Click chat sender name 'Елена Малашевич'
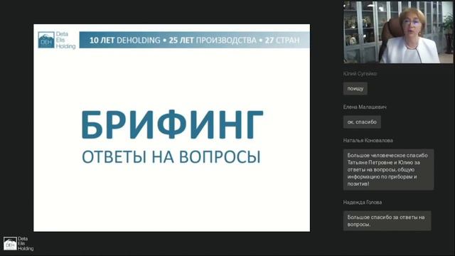The height and width of the screenshot is (256, 455). tap(365, 107)
